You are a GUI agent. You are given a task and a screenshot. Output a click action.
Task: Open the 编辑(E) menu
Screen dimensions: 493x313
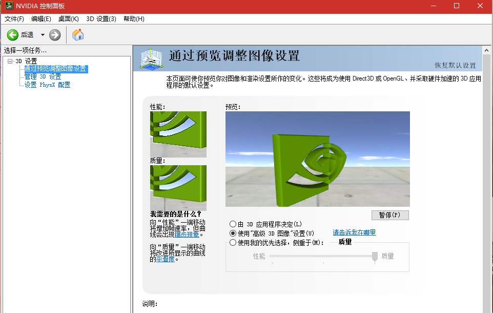click(41, 19)
